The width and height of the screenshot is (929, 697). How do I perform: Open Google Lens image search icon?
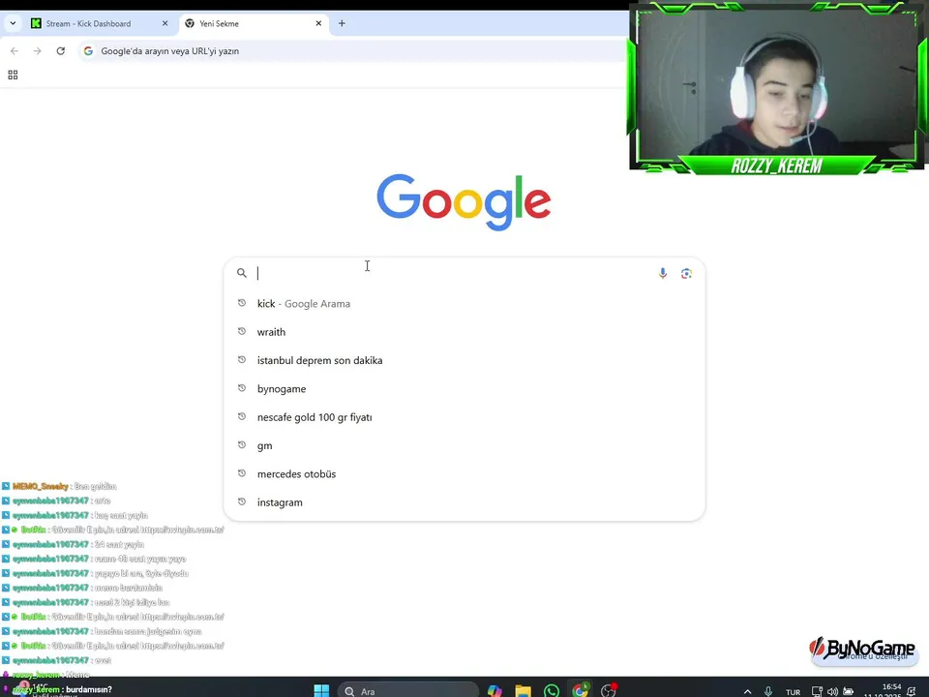coord(686,273)
